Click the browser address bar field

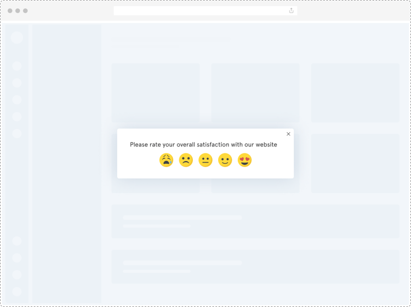pos(206,11)
